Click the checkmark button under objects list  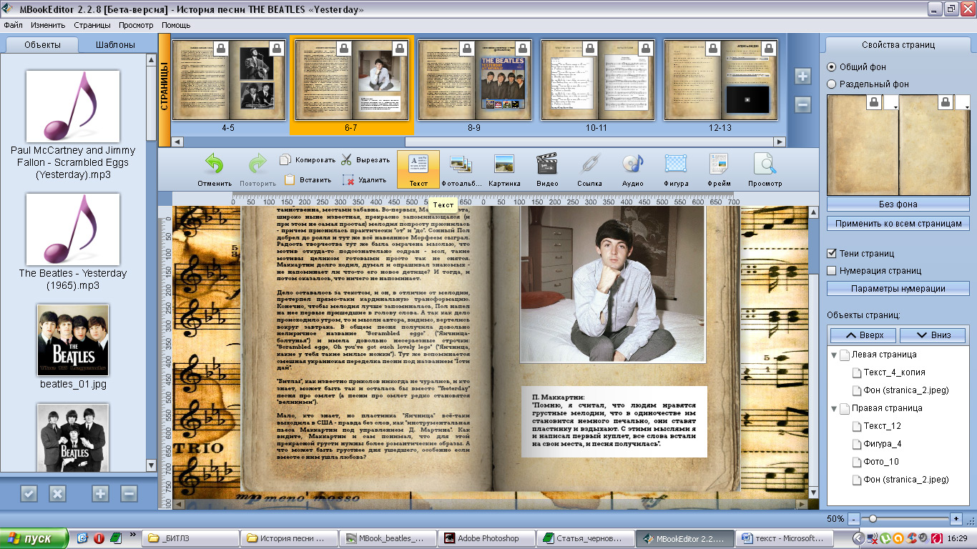[x=29, y=493]
